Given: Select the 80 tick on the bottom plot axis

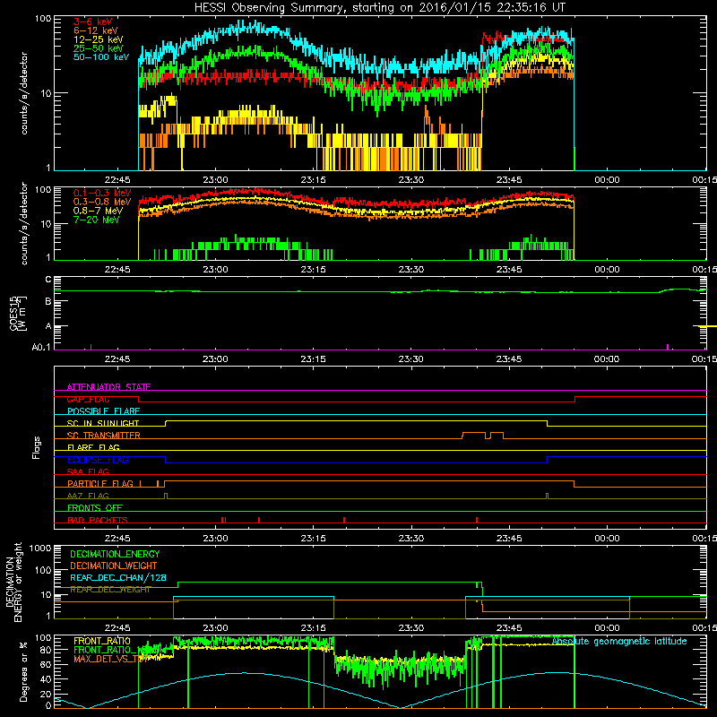Looking at the screenshot, I should [x=46, y=650].
